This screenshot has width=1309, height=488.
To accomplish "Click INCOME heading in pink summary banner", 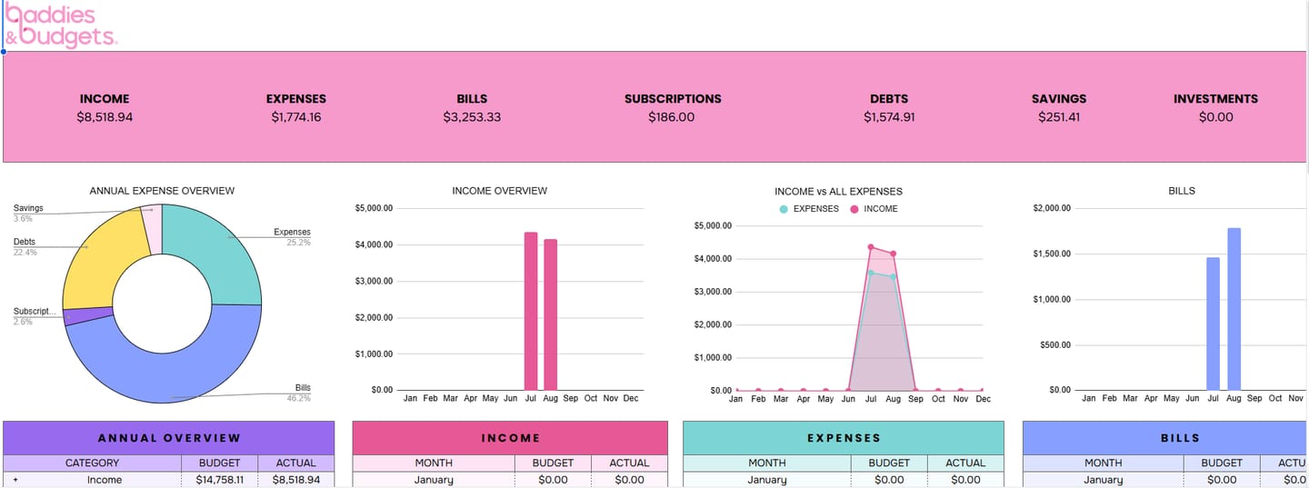I will pyautogui.click(x=105, y=99).
